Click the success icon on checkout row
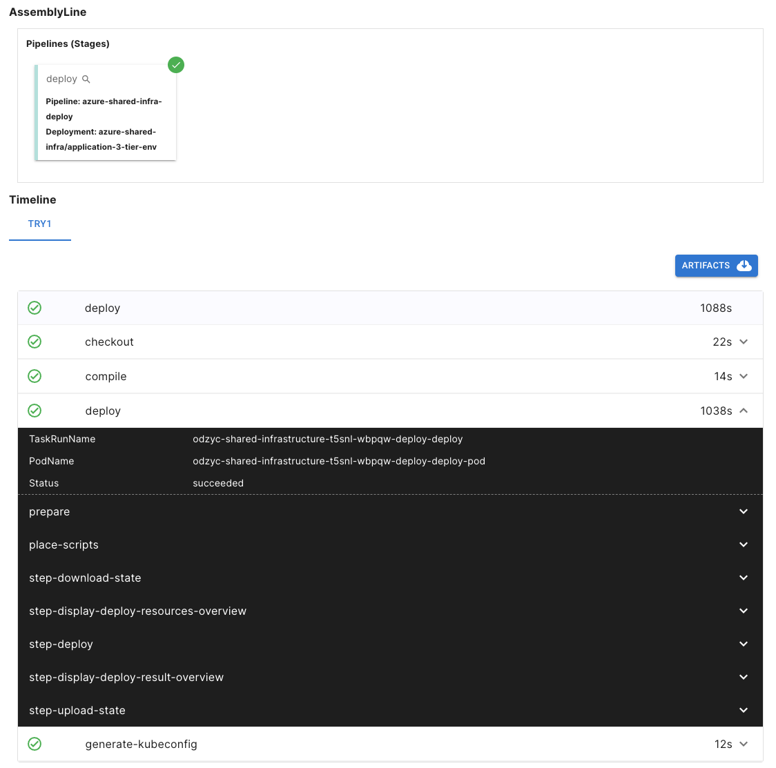 (35, 342)
